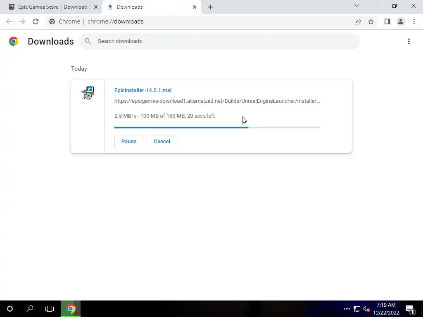This screenshot has width=423, height=317.
Task: Open the tab search dropdown arrow
Action: tap(356, 6)
